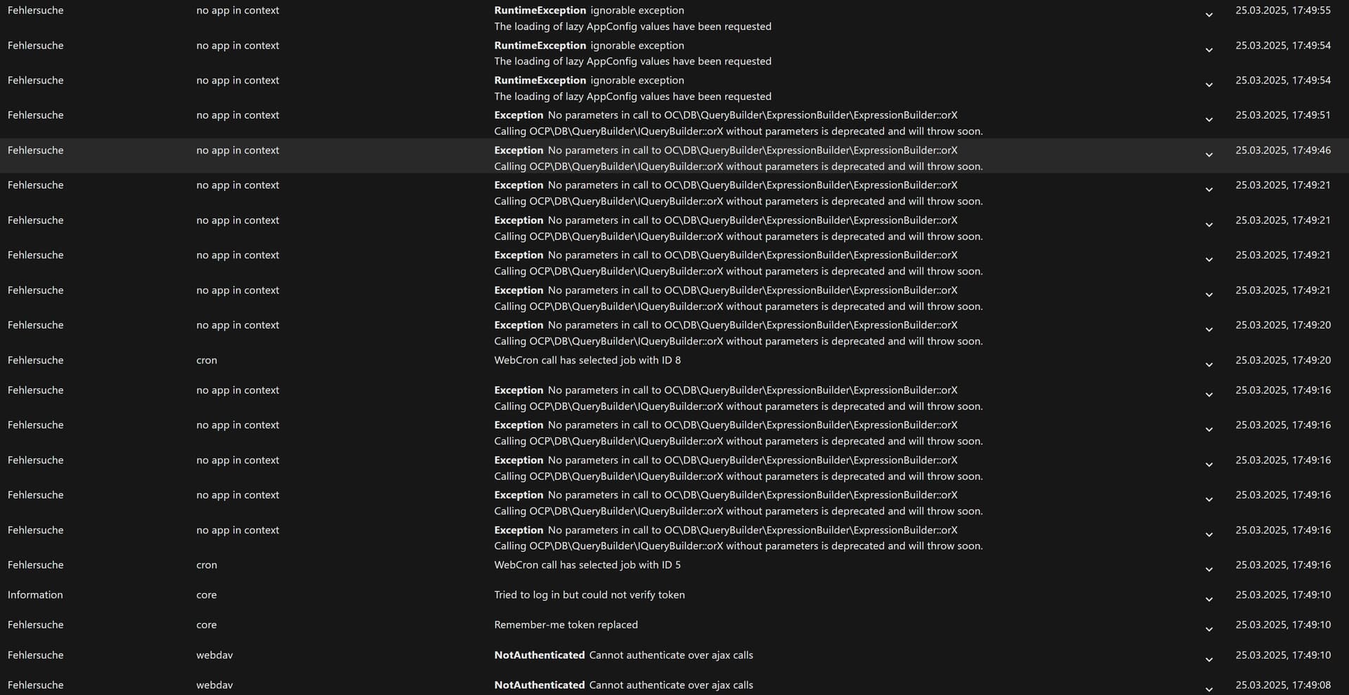Expand the NotAuthenticated entry at 17:49:08

click(x=1208, y=689)
